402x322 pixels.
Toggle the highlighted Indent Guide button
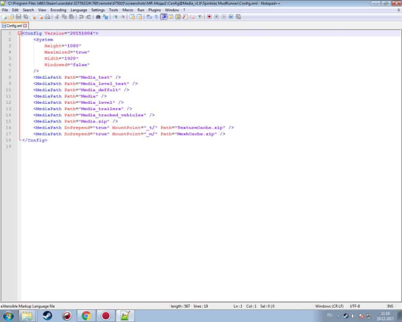click(164, 17)
